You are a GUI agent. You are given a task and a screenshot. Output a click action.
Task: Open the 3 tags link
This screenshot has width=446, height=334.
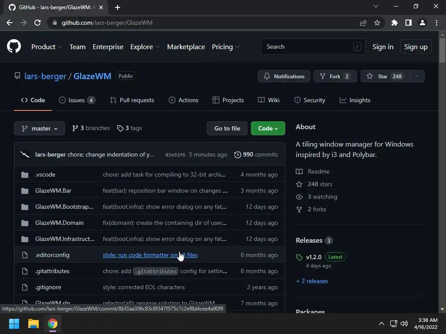[129, 128]
